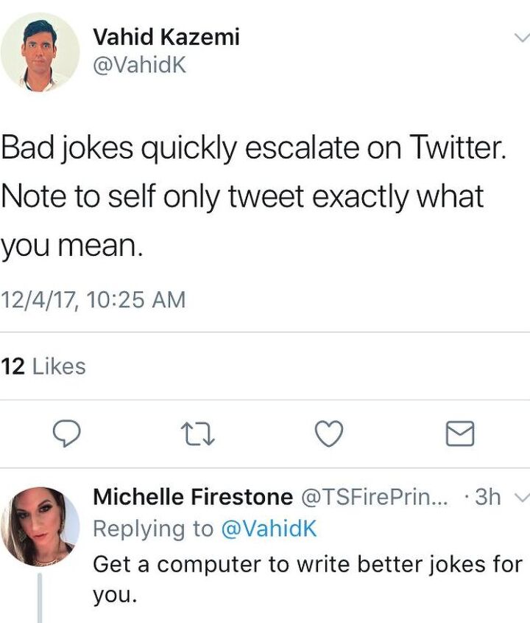Click the thread line below Michelle's avatar

[x=40, y=597]
